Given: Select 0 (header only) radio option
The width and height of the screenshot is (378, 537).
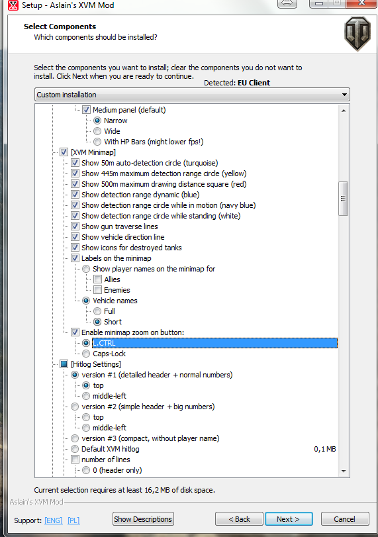Looking at the screenshot, I should tap(86, 470).
